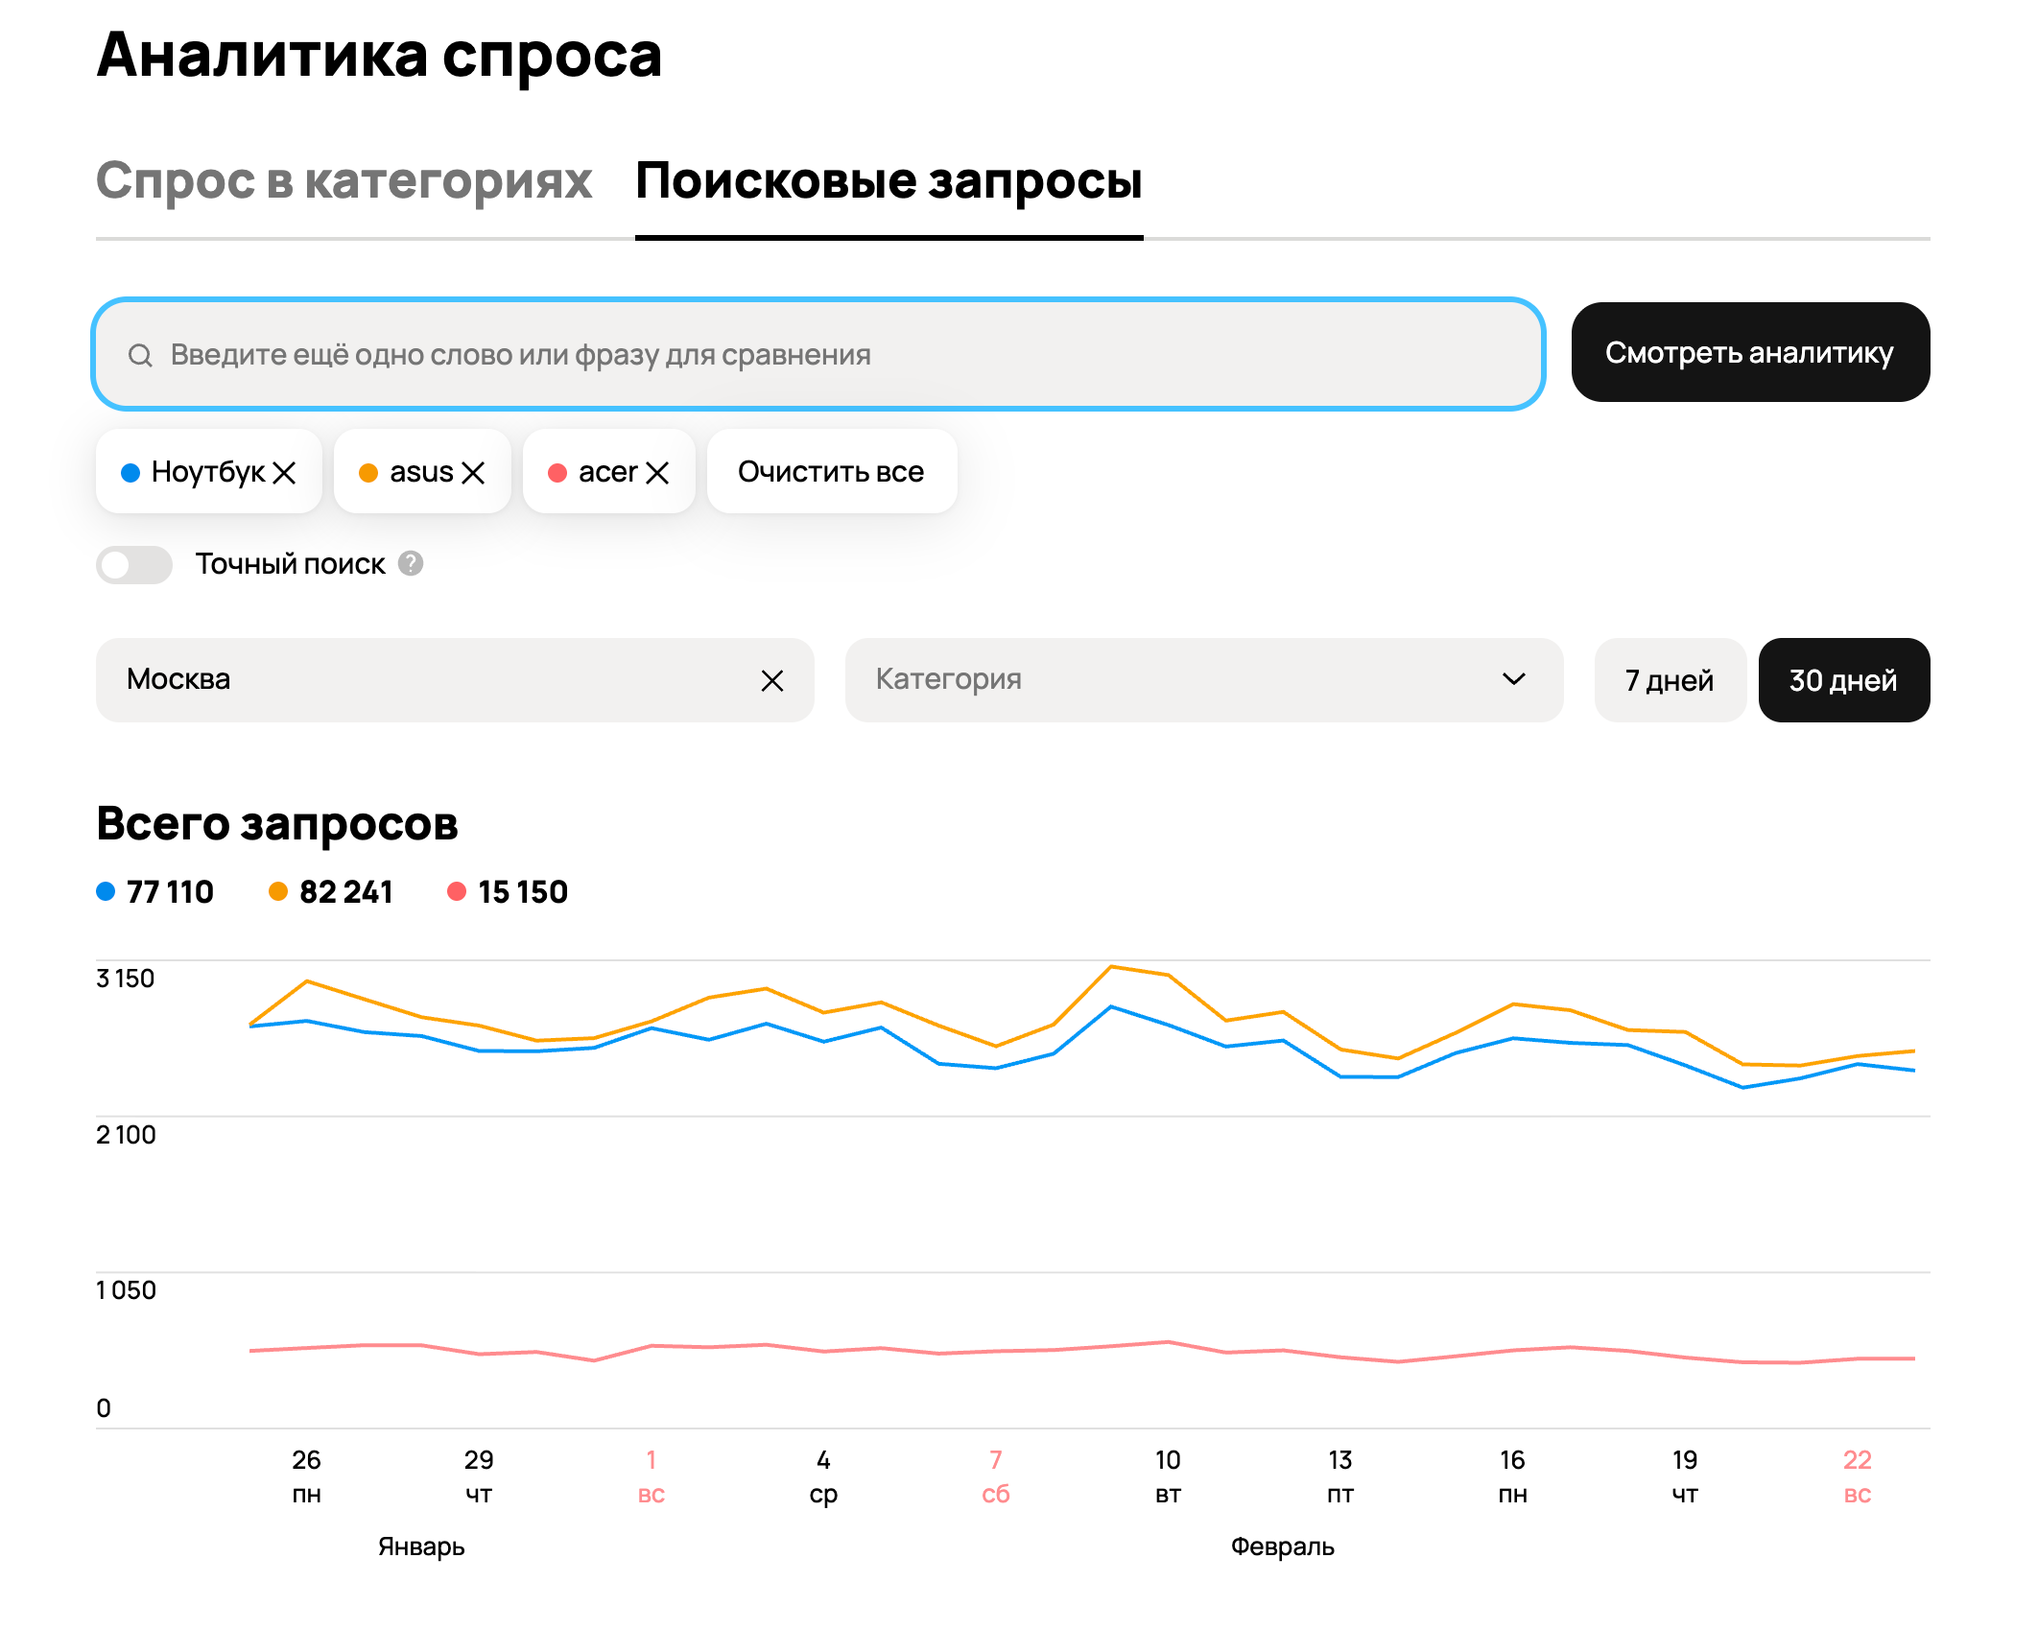Click the orange dot next to 82 241
This screenshot has height=1629, width=2038.
278,892
